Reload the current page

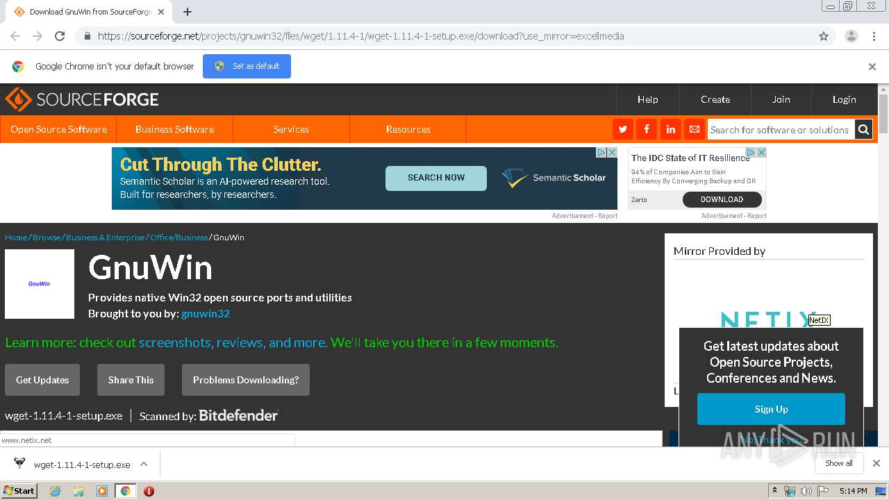(60, 36)
